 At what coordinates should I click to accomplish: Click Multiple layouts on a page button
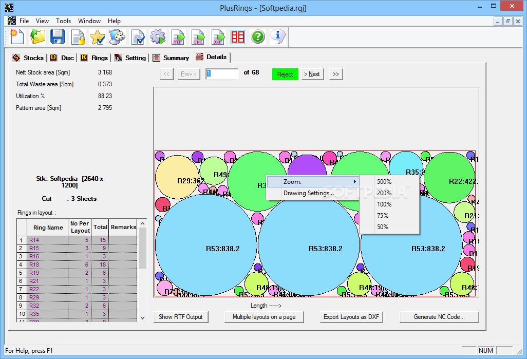tap(264, 317)
